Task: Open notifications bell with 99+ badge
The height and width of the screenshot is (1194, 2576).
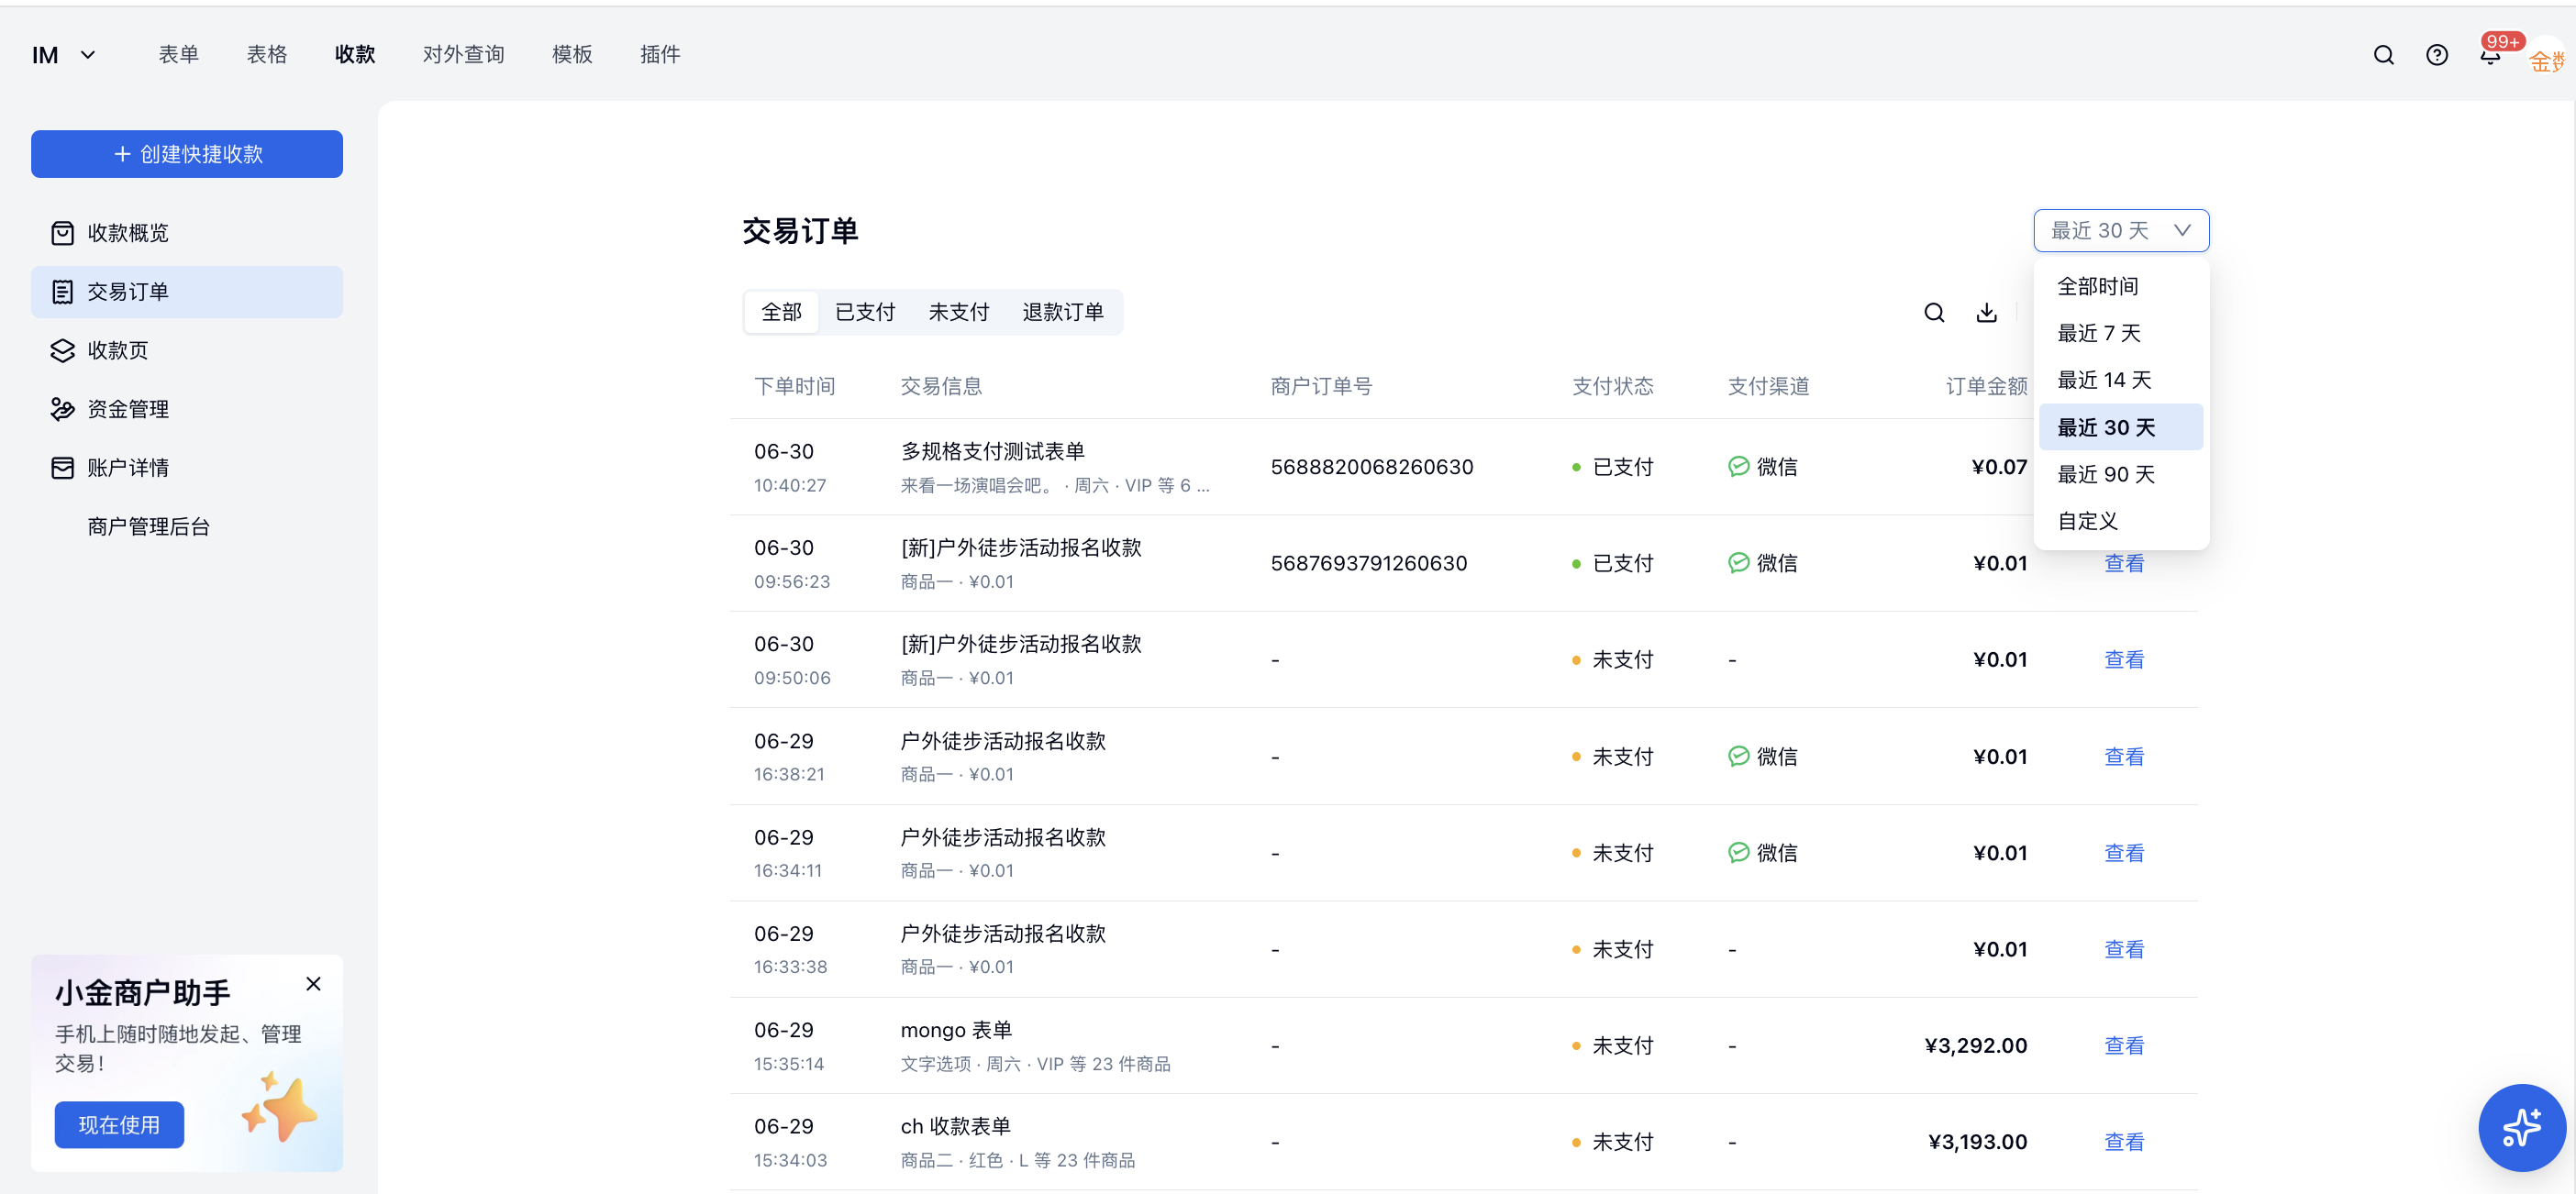Action: tap(2490, 55)
